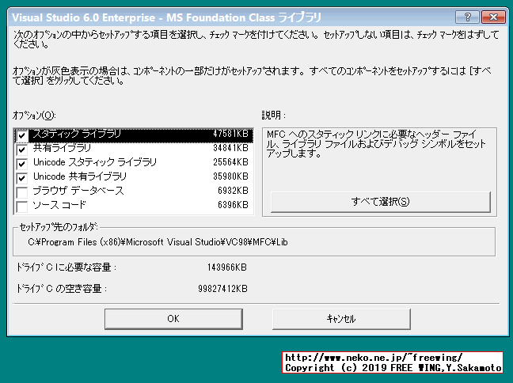Click the ドライブ C の空き容量 label
The image size is (513, 383).
[62, 289]
